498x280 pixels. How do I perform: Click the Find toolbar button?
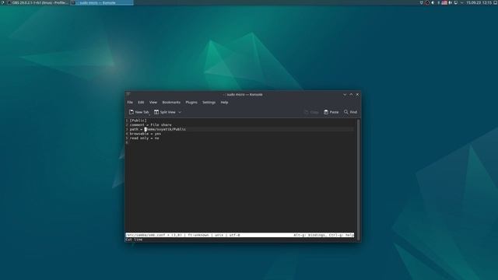coord(350,112)
